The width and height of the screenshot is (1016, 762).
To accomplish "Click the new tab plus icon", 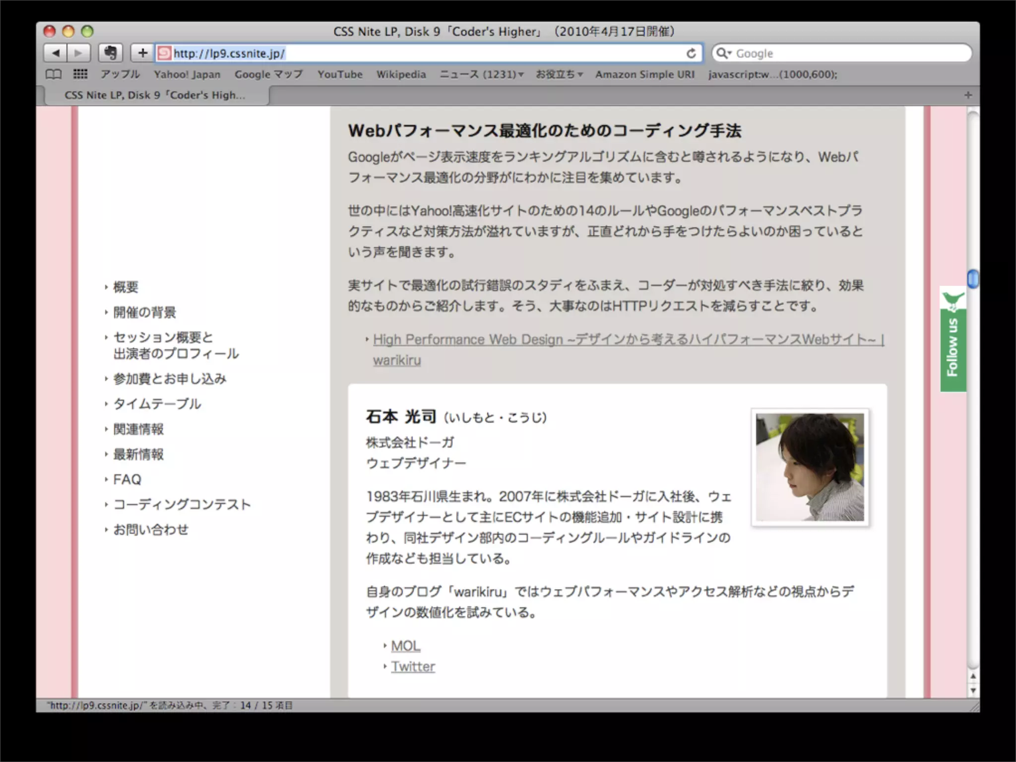I will (x=968, y=95).
